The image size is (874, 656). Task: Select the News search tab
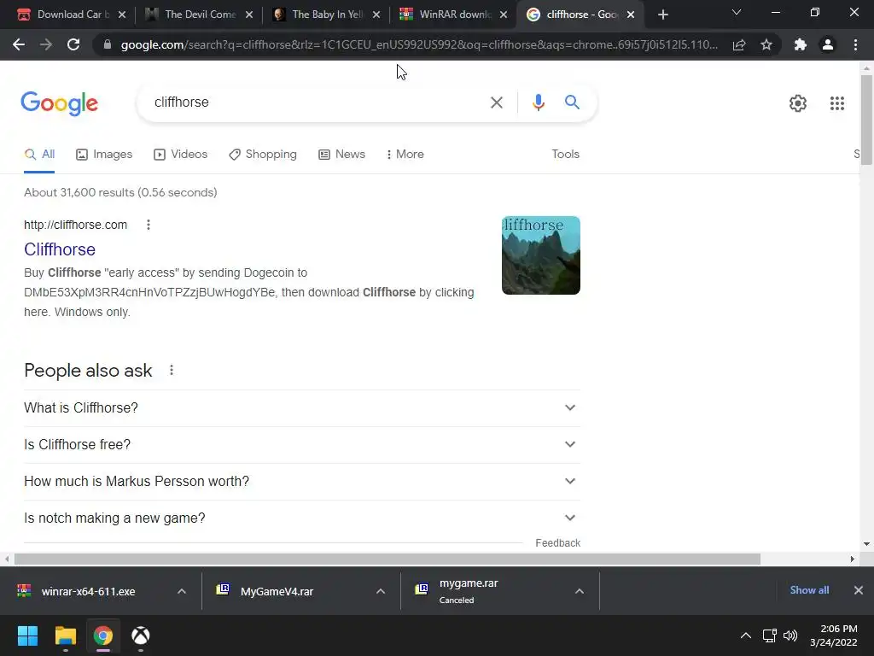(x=341, y=155)
